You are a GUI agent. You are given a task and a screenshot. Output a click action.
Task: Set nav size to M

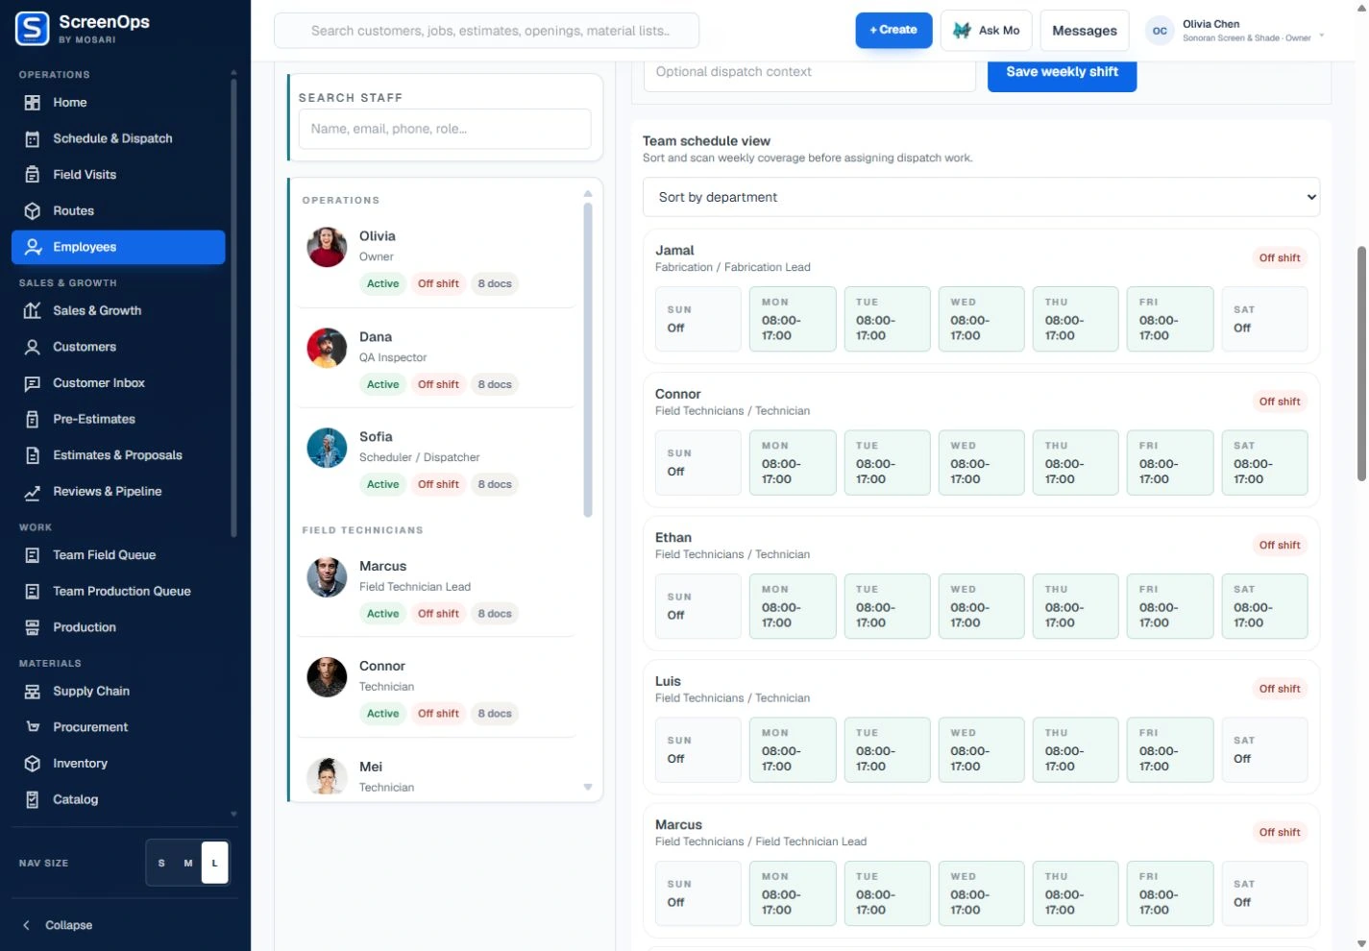pyautogui.click(x=188, y=863)
